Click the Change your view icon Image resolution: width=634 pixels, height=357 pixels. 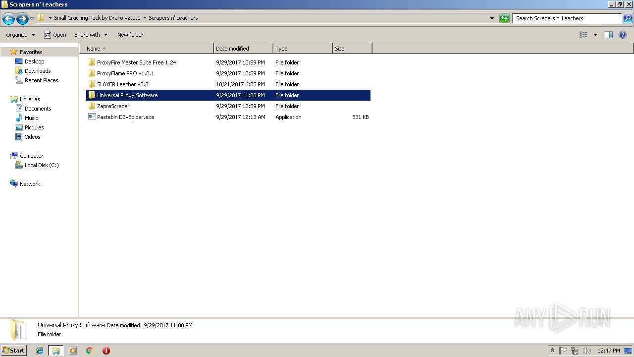click(x=583, y=35)
